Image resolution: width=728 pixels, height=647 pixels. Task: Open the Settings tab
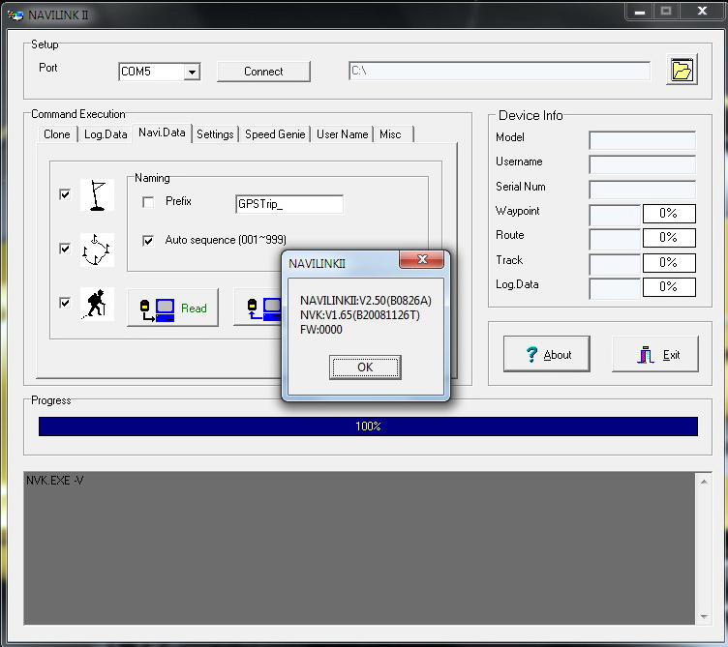(215, 134)
